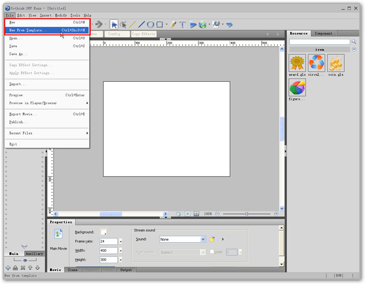Pick the yellow line drawing tool
The height and width of the screenshot is (284, 365).
pyautogui.click(x=132, y=24)
